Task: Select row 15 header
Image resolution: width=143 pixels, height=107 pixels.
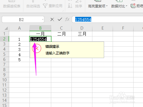Action: pyautogui.click(x=4, y=105)
